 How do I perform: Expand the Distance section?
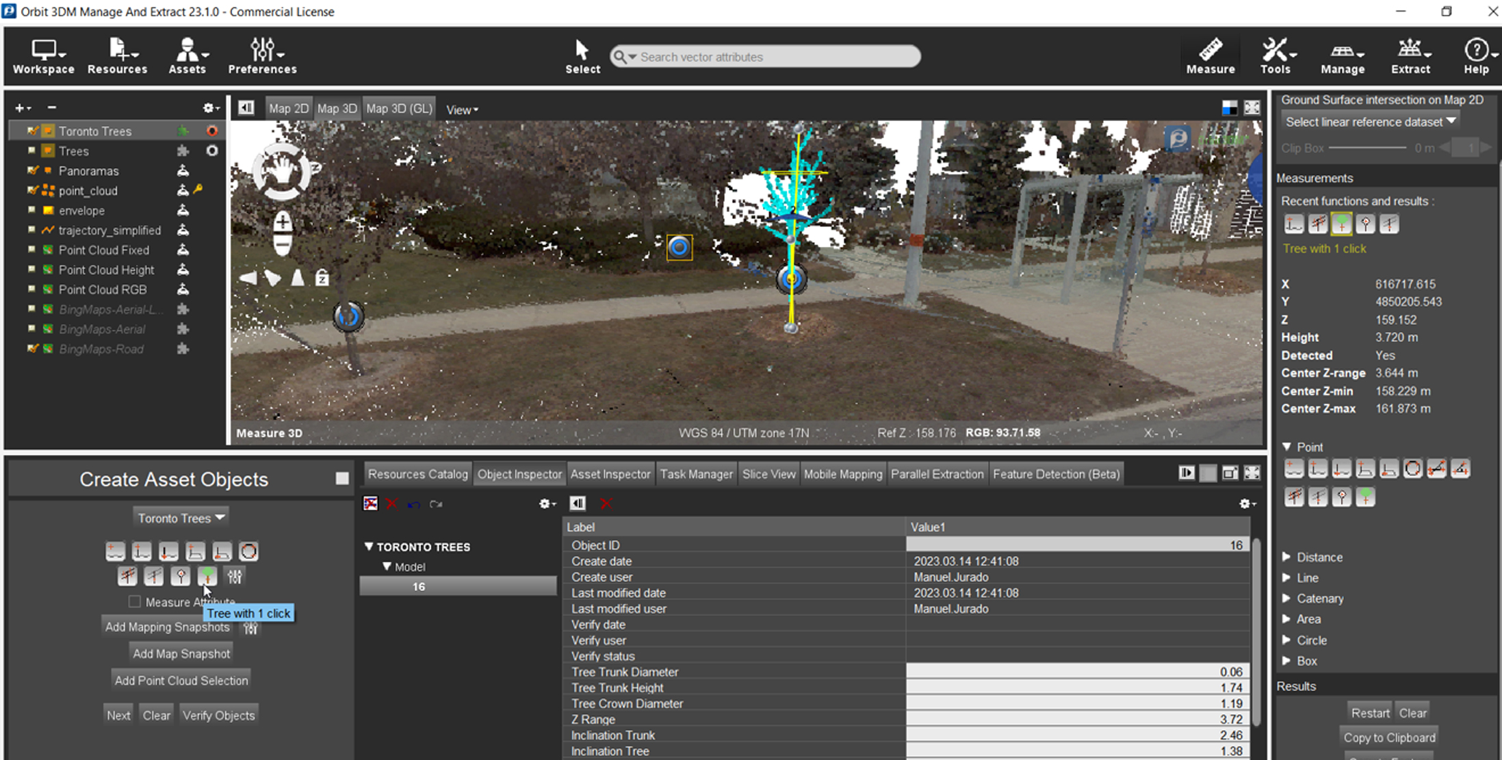coord(1286,557)
